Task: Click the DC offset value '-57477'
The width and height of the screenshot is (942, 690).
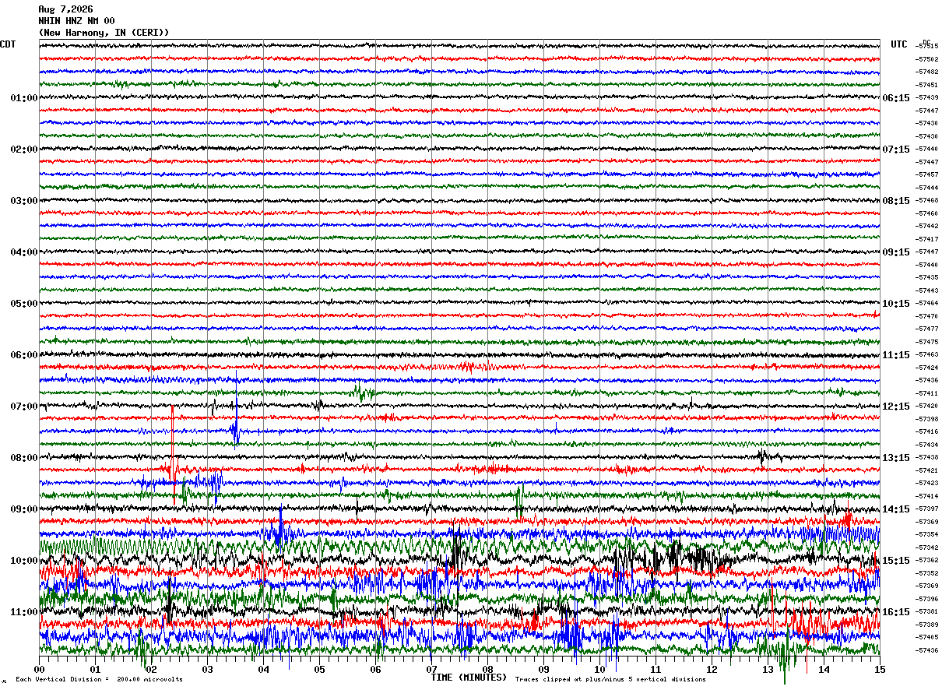Action: [927, 329]
